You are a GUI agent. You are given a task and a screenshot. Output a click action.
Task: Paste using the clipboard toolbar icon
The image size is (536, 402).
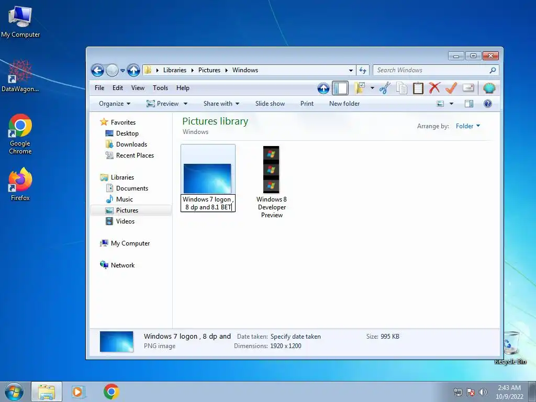(418, 88)
